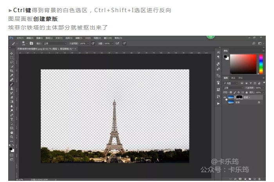The height and width of the screenshot is (182, 274).
Task: Select the Rectangular Marquee tool
Action: click(x=12, y=58)
